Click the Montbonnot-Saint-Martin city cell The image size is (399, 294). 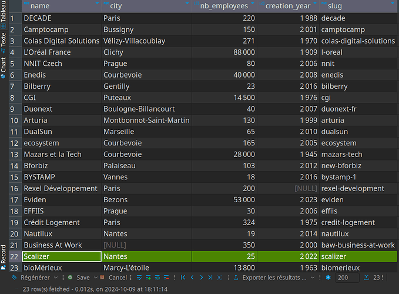tap(147, 121)
